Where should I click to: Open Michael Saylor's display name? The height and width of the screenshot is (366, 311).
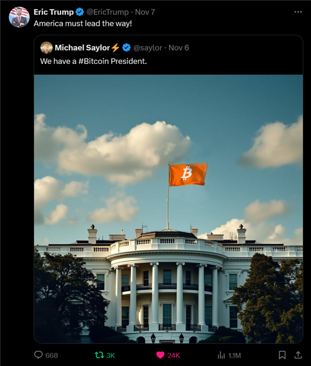tap(83, 48)
